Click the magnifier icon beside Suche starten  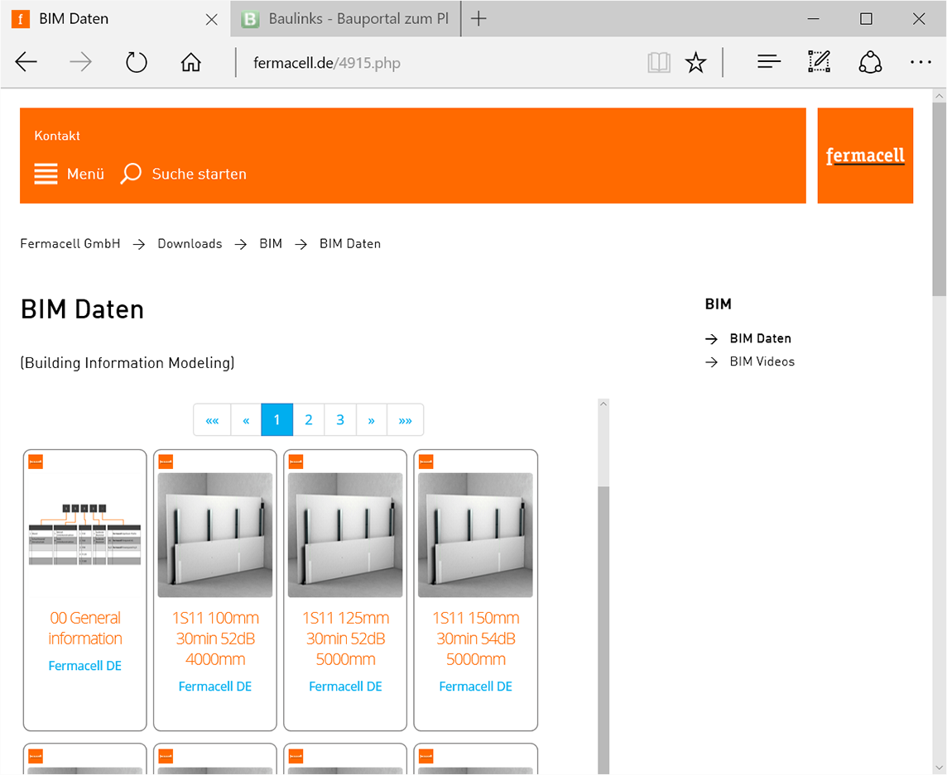coord(131,173)
